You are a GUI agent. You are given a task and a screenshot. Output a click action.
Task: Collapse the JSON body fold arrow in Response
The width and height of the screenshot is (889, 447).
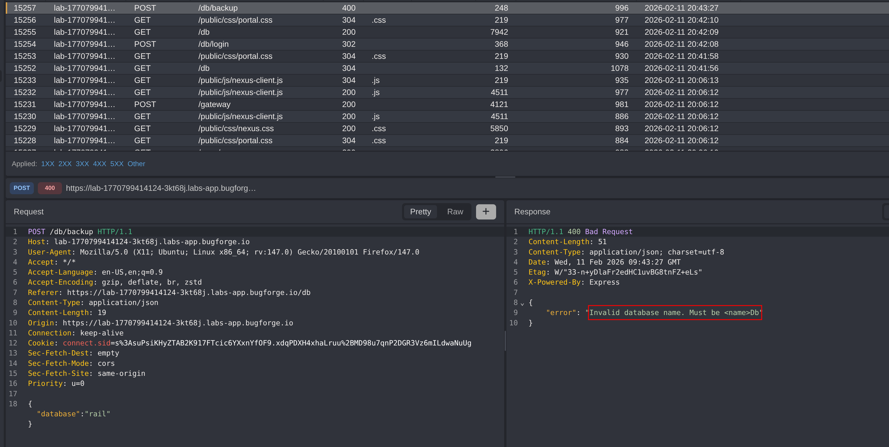click(x=522, y=304)
